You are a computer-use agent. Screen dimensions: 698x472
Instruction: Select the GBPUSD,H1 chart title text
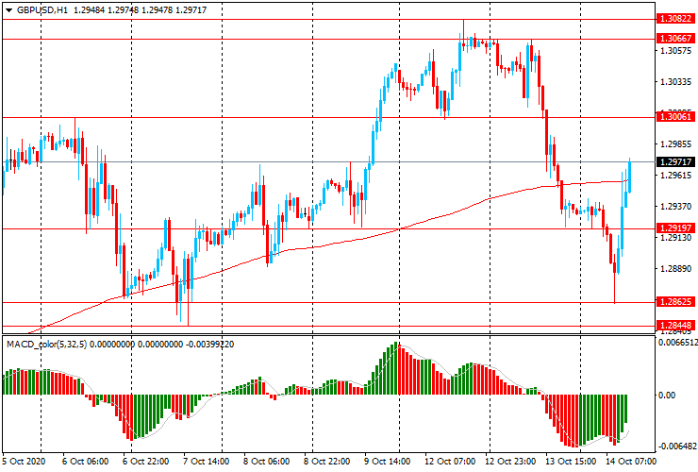pyautogui.click(x=42, y=9)
